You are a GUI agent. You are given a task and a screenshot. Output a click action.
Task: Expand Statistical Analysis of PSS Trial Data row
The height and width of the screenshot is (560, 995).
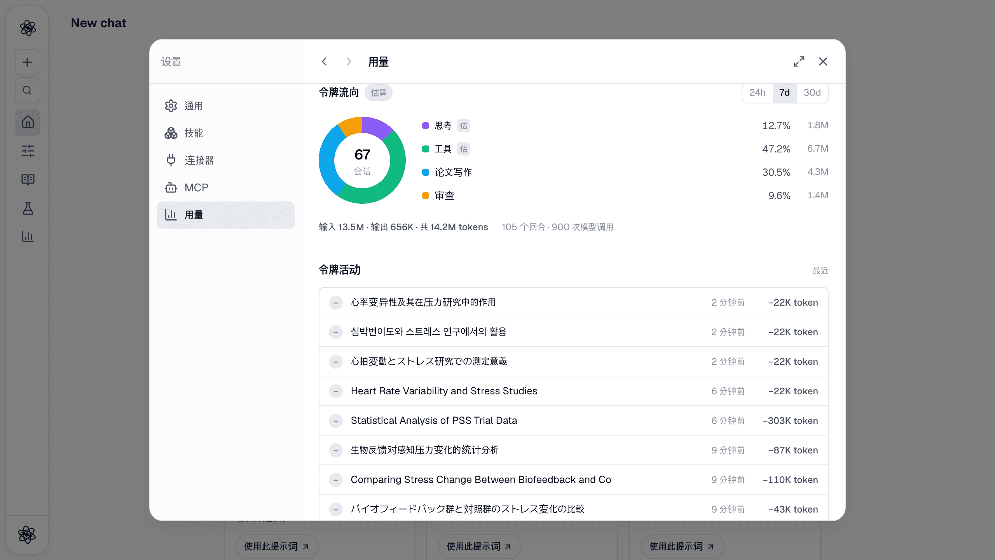(x=574, y=421)
